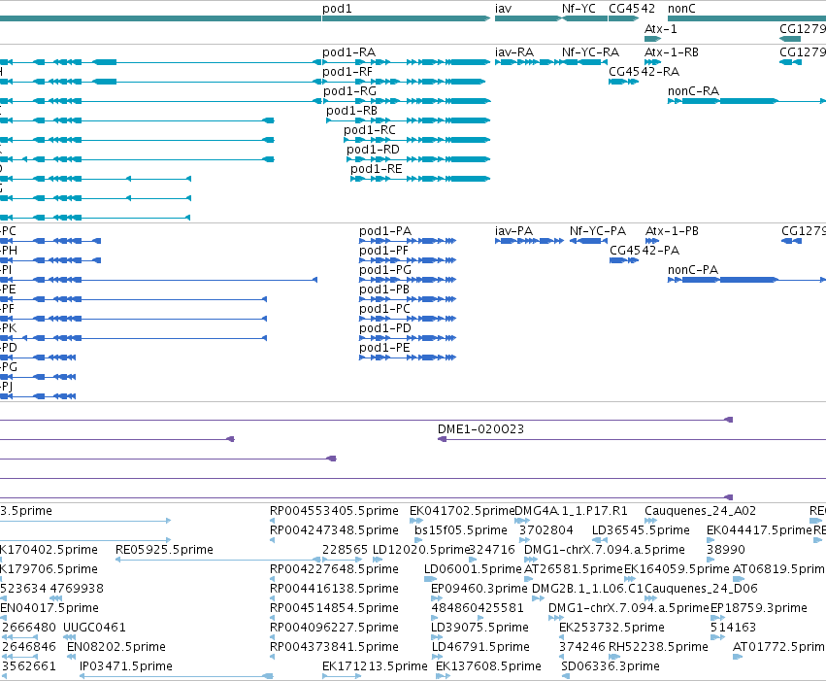Select the Atx-1-RB transcript
This screenshot has width=826, height=681.
pos(652,62)
